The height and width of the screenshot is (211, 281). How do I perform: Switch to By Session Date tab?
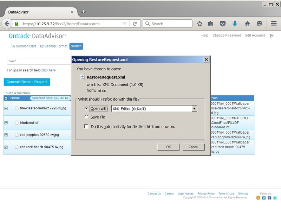[x=24, y=46]
